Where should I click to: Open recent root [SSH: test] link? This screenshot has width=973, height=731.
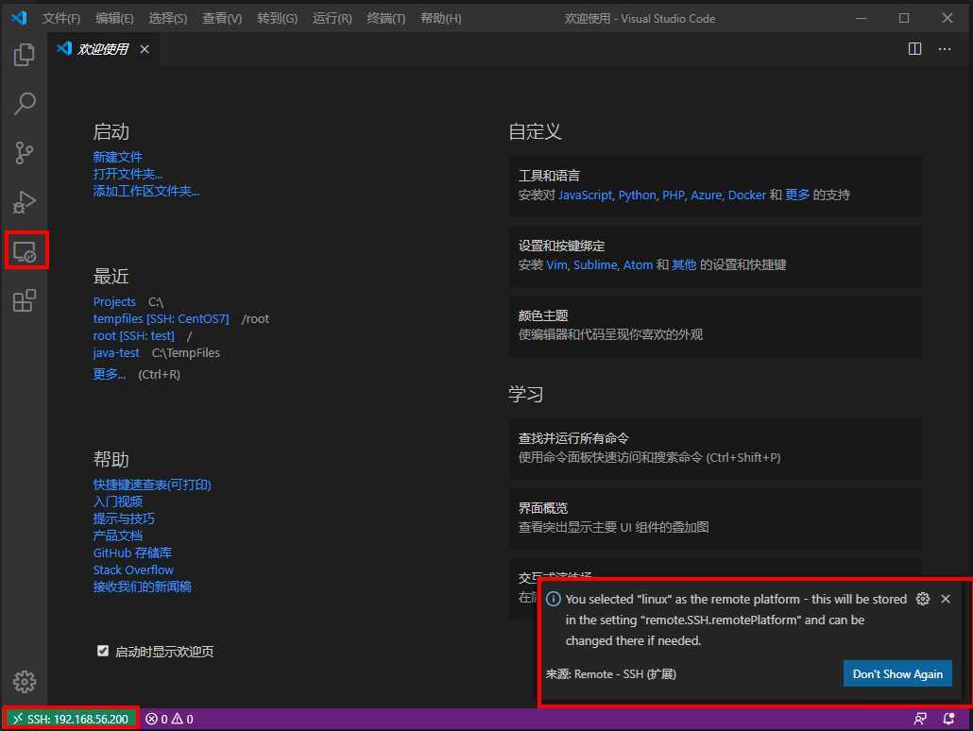pos(133,335)
